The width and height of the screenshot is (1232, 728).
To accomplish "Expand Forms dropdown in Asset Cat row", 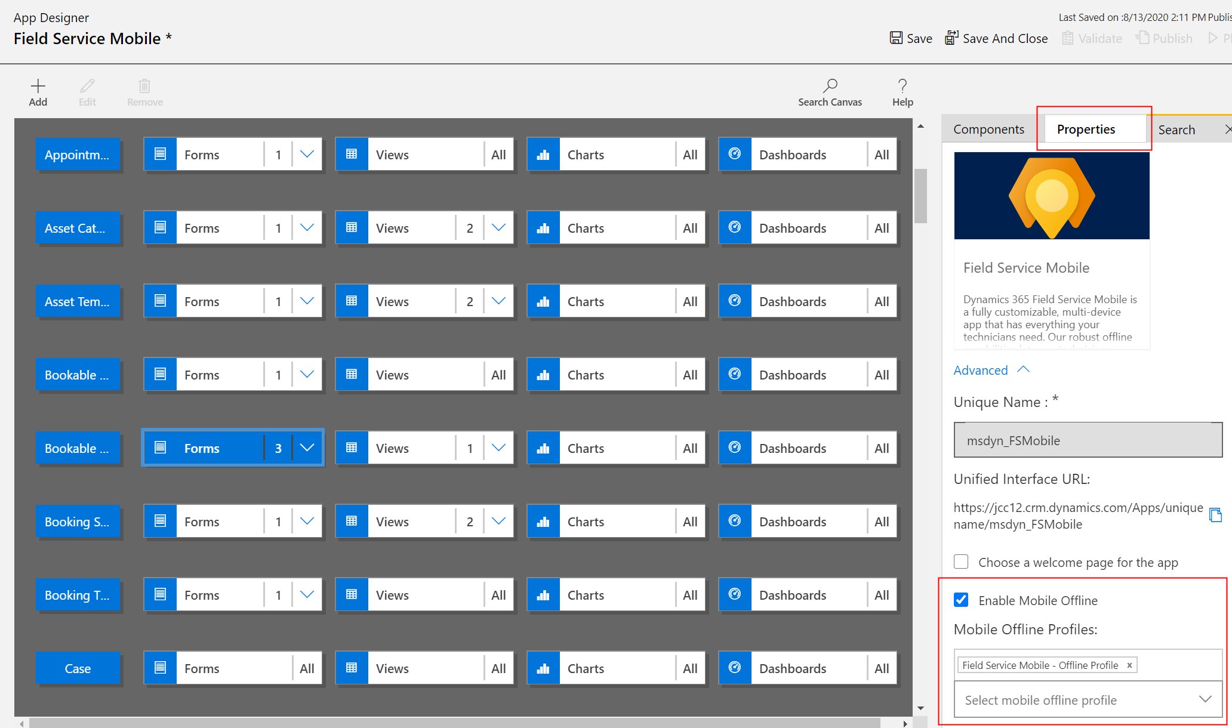I will point(307,228).
